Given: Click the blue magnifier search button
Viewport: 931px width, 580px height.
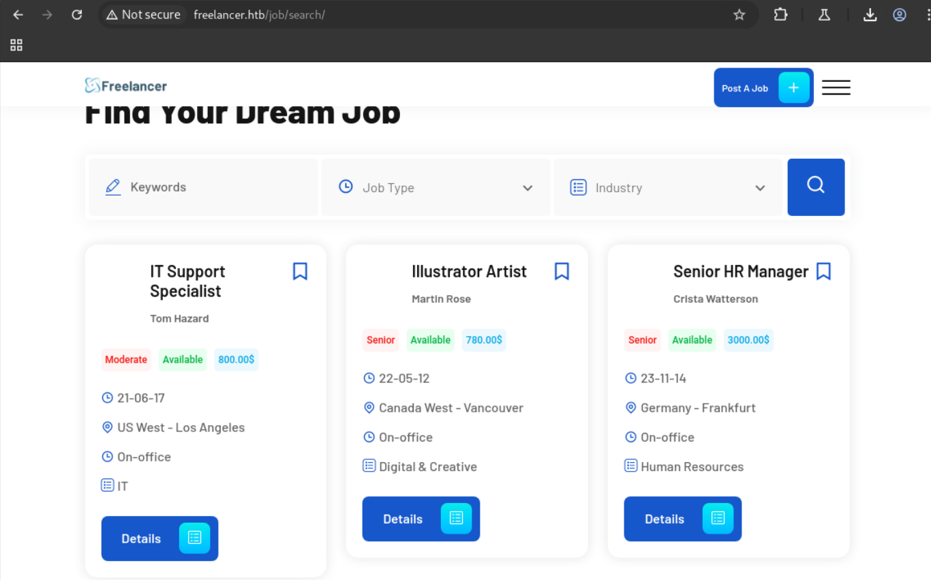Looking at the screenshot, I should [816, 187].
